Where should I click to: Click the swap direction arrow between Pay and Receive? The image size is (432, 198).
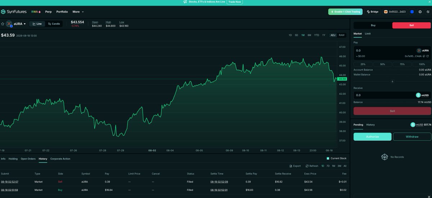[392, 81]
